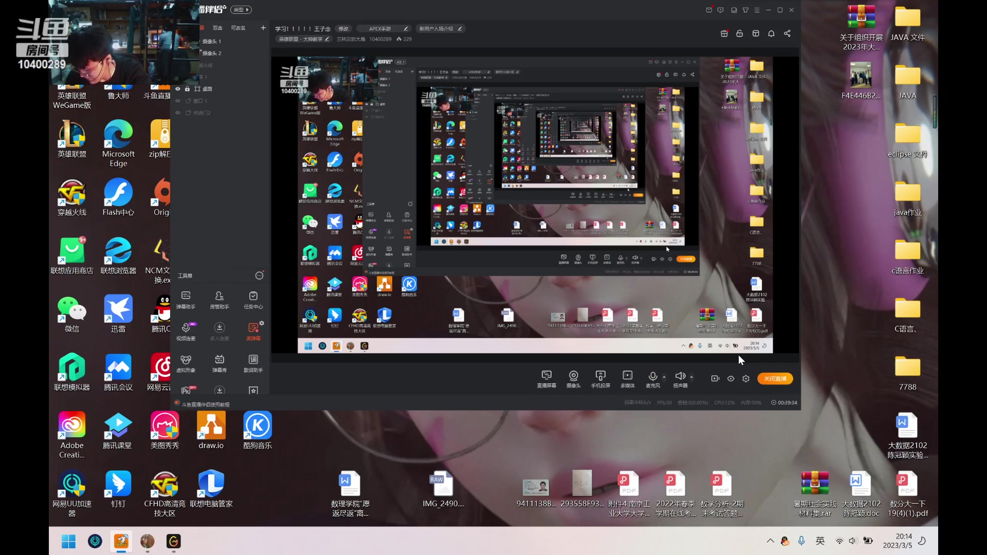Toggle preview visibility eye icon in bottom bar

coord(730,379)
